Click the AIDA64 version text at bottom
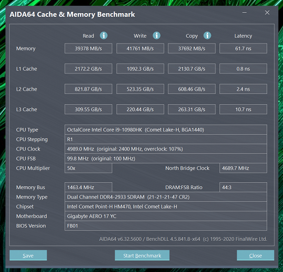This screenshot has height=272, width=283. coord(183,239)
